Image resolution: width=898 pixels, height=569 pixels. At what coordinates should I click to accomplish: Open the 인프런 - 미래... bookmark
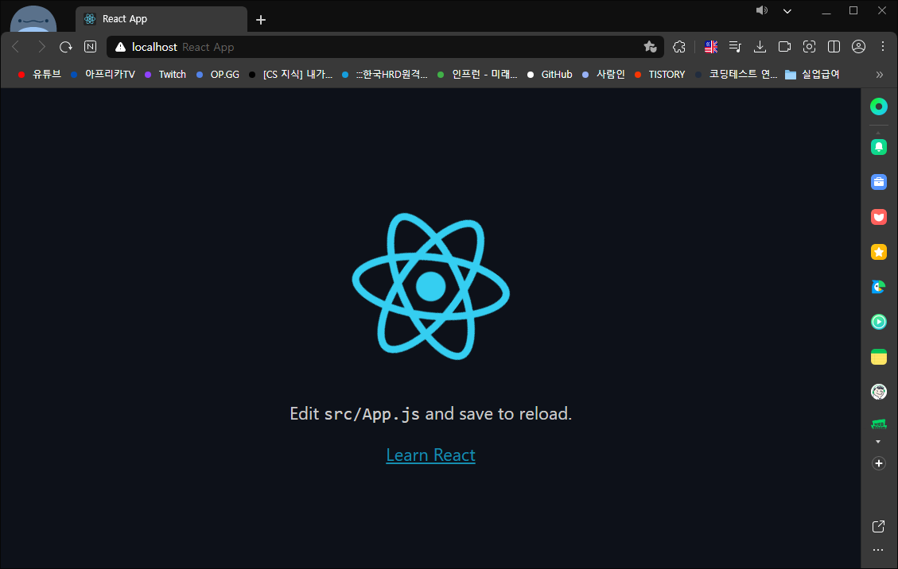(x=478, y=75)
